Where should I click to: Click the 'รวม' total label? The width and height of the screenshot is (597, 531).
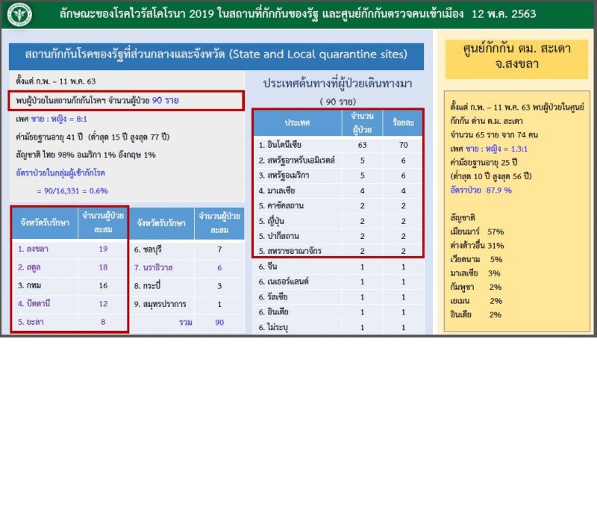point(186,322)
